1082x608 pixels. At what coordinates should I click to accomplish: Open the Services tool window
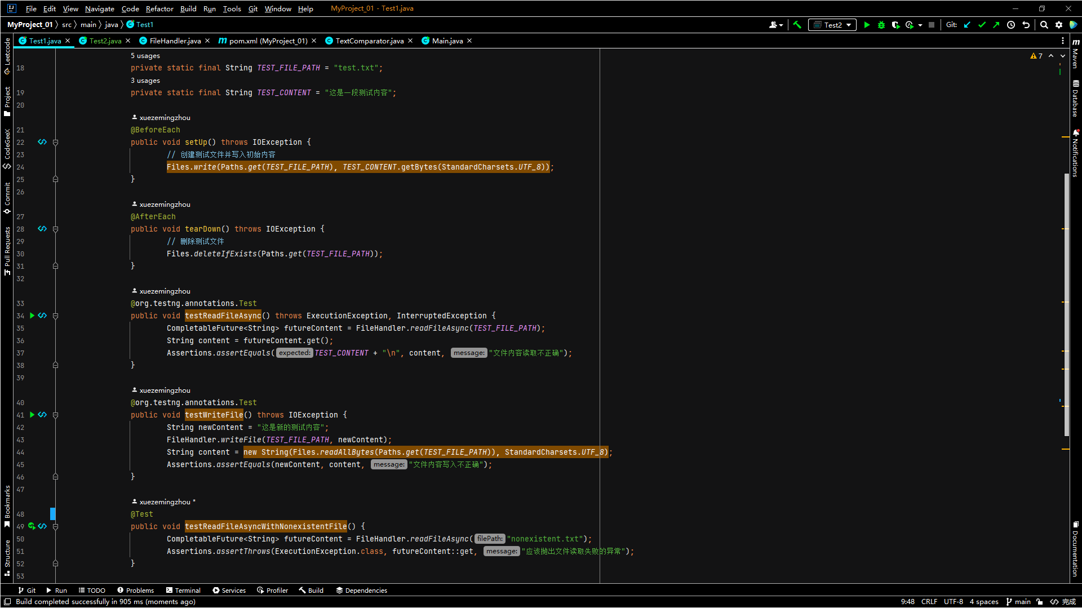[229, 591]
